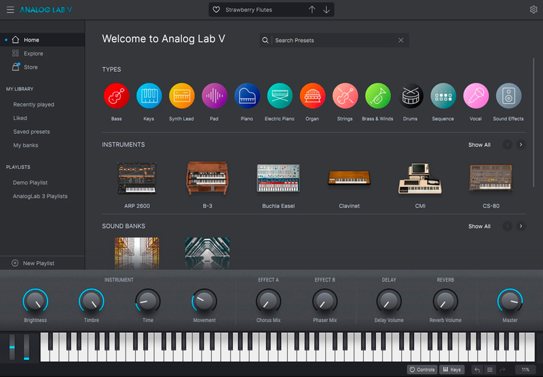Show next sound banks with right chevron
This screenshot has width=543, height=377.
click(521, 226)
